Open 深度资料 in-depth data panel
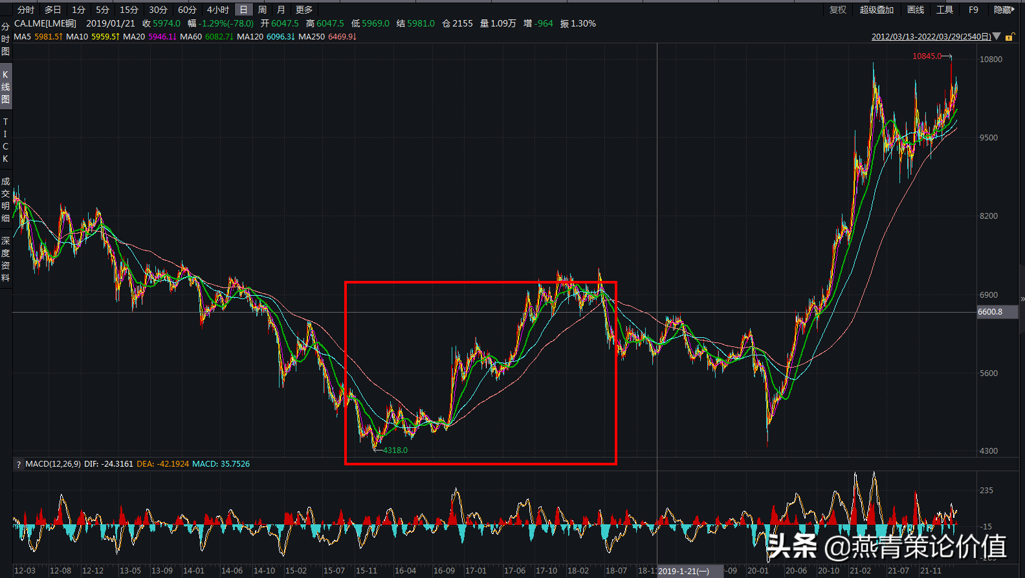1025x578 pixels. tap(6, 259)
